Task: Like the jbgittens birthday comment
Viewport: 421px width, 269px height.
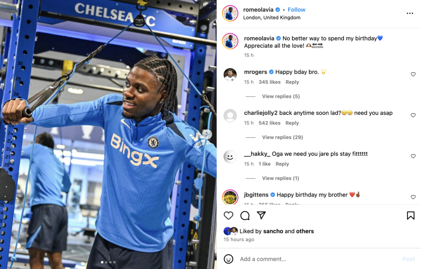Action: [x=413, y=197]
